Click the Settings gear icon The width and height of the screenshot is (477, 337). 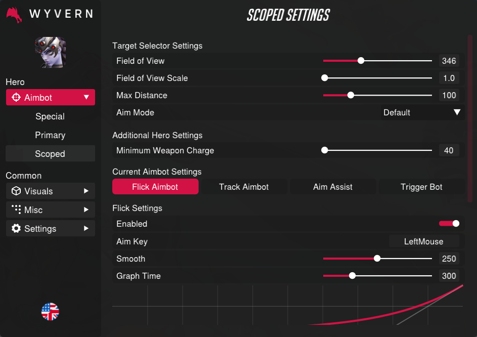click(x=16, y=229)
